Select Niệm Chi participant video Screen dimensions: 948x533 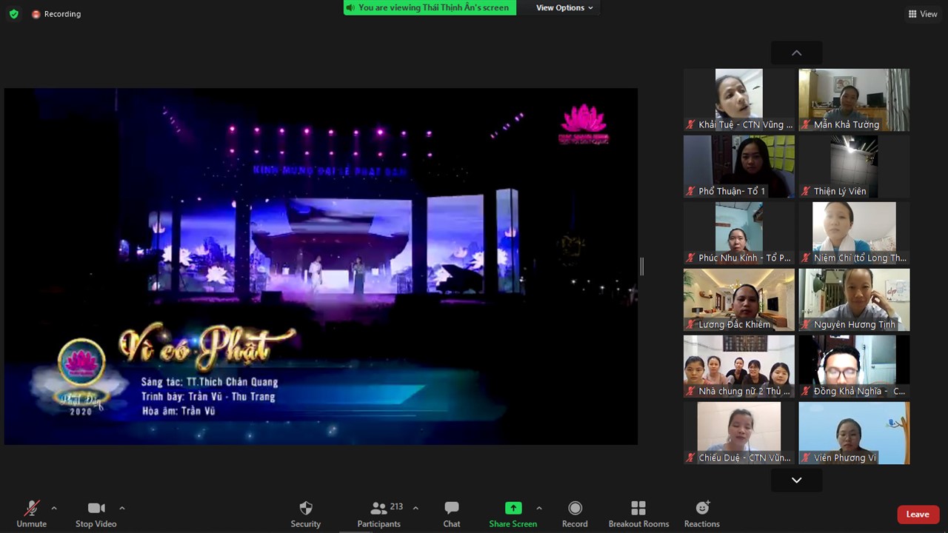click(x=854, y=233)
